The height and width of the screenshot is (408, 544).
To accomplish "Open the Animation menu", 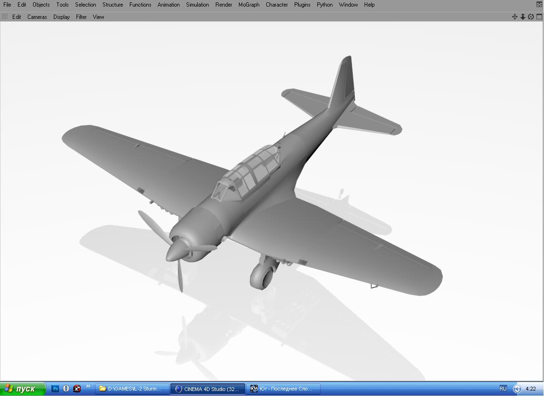I will (168, 5).
